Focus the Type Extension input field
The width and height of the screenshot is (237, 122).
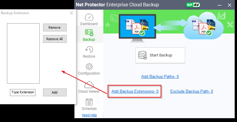[23, 92]
